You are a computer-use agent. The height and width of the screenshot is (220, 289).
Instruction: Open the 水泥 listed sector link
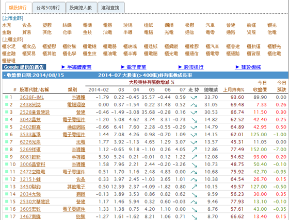click(x=7, y=25)
